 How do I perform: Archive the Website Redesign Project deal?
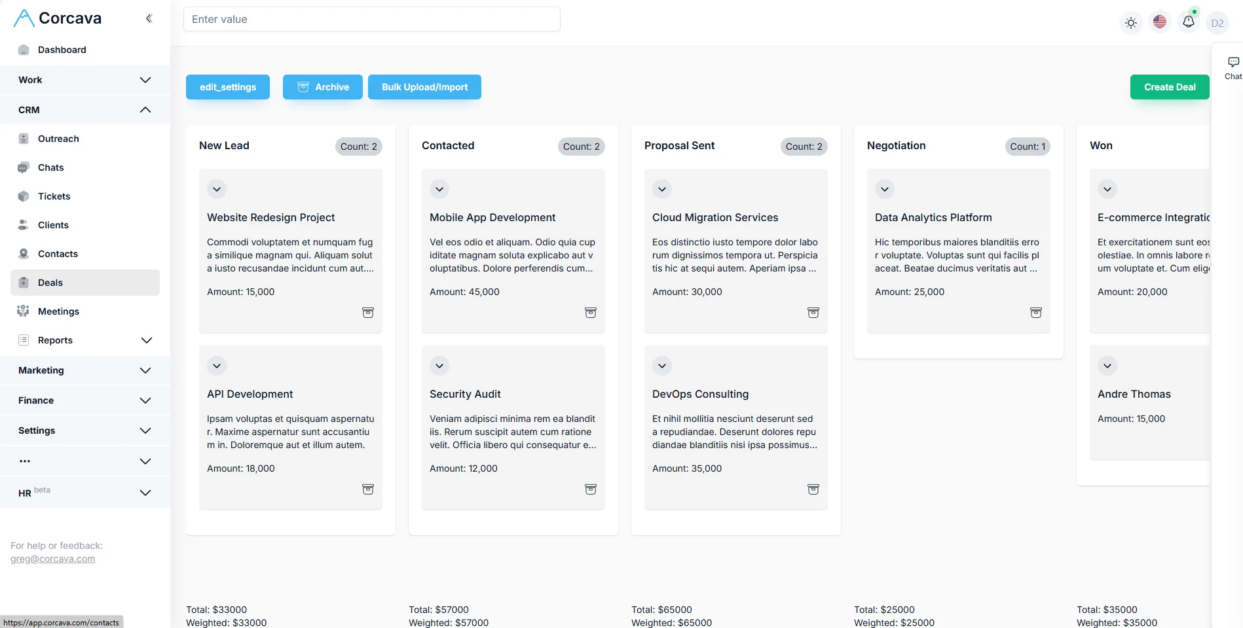tap(368, 313)
